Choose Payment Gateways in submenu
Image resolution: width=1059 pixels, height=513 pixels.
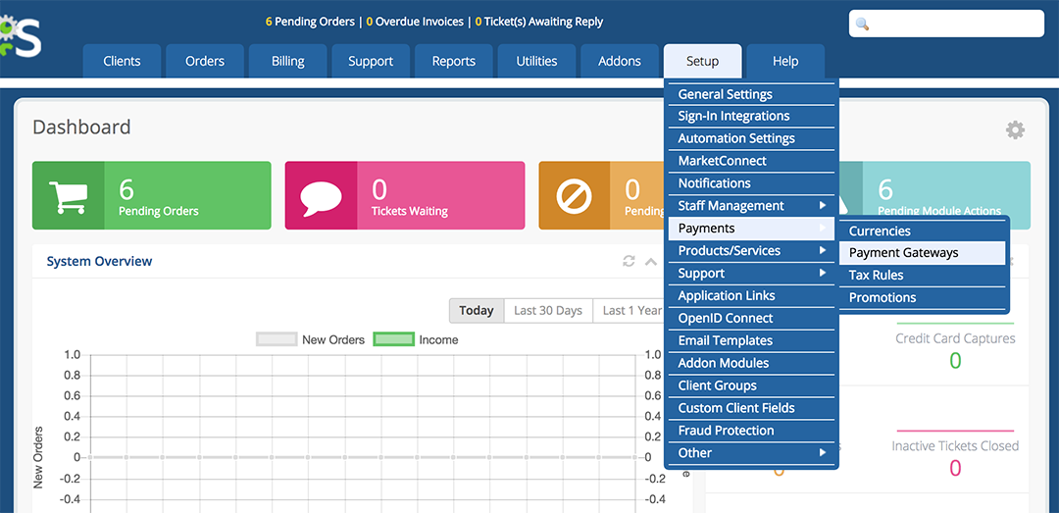click(x=923, y=253)
